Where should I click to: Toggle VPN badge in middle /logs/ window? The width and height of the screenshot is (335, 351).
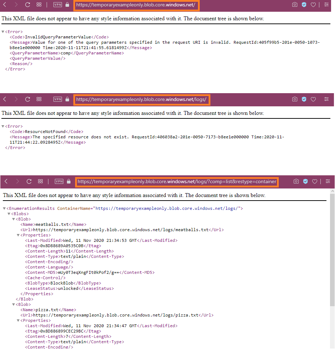58,99
